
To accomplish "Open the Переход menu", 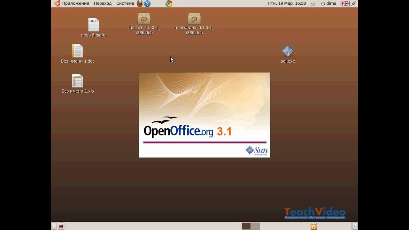I will tap(103, 4).
